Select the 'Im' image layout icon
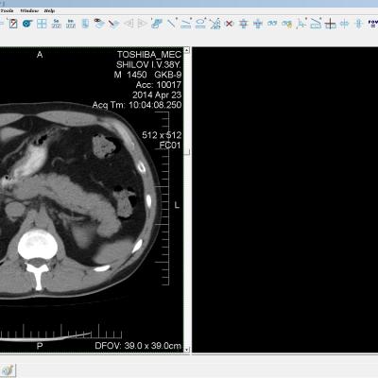This screenshot has width=378, height=378. click(x=71, y=24)
